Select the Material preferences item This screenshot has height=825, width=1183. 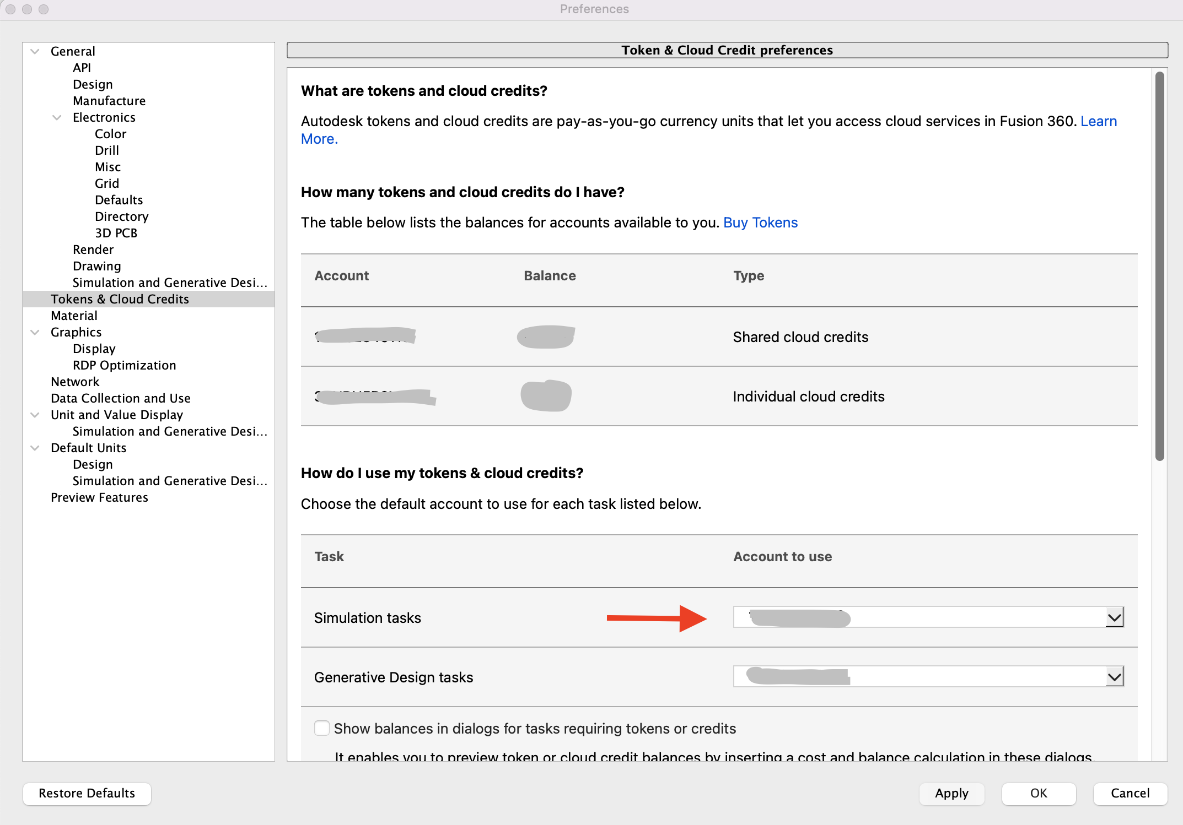(x=74, y=316)
